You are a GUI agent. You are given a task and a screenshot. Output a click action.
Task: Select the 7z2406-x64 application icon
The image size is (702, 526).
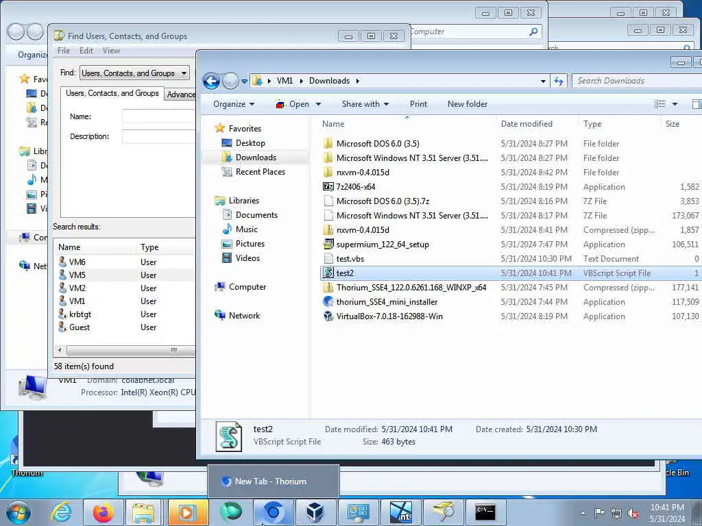(x=328, y=187)
